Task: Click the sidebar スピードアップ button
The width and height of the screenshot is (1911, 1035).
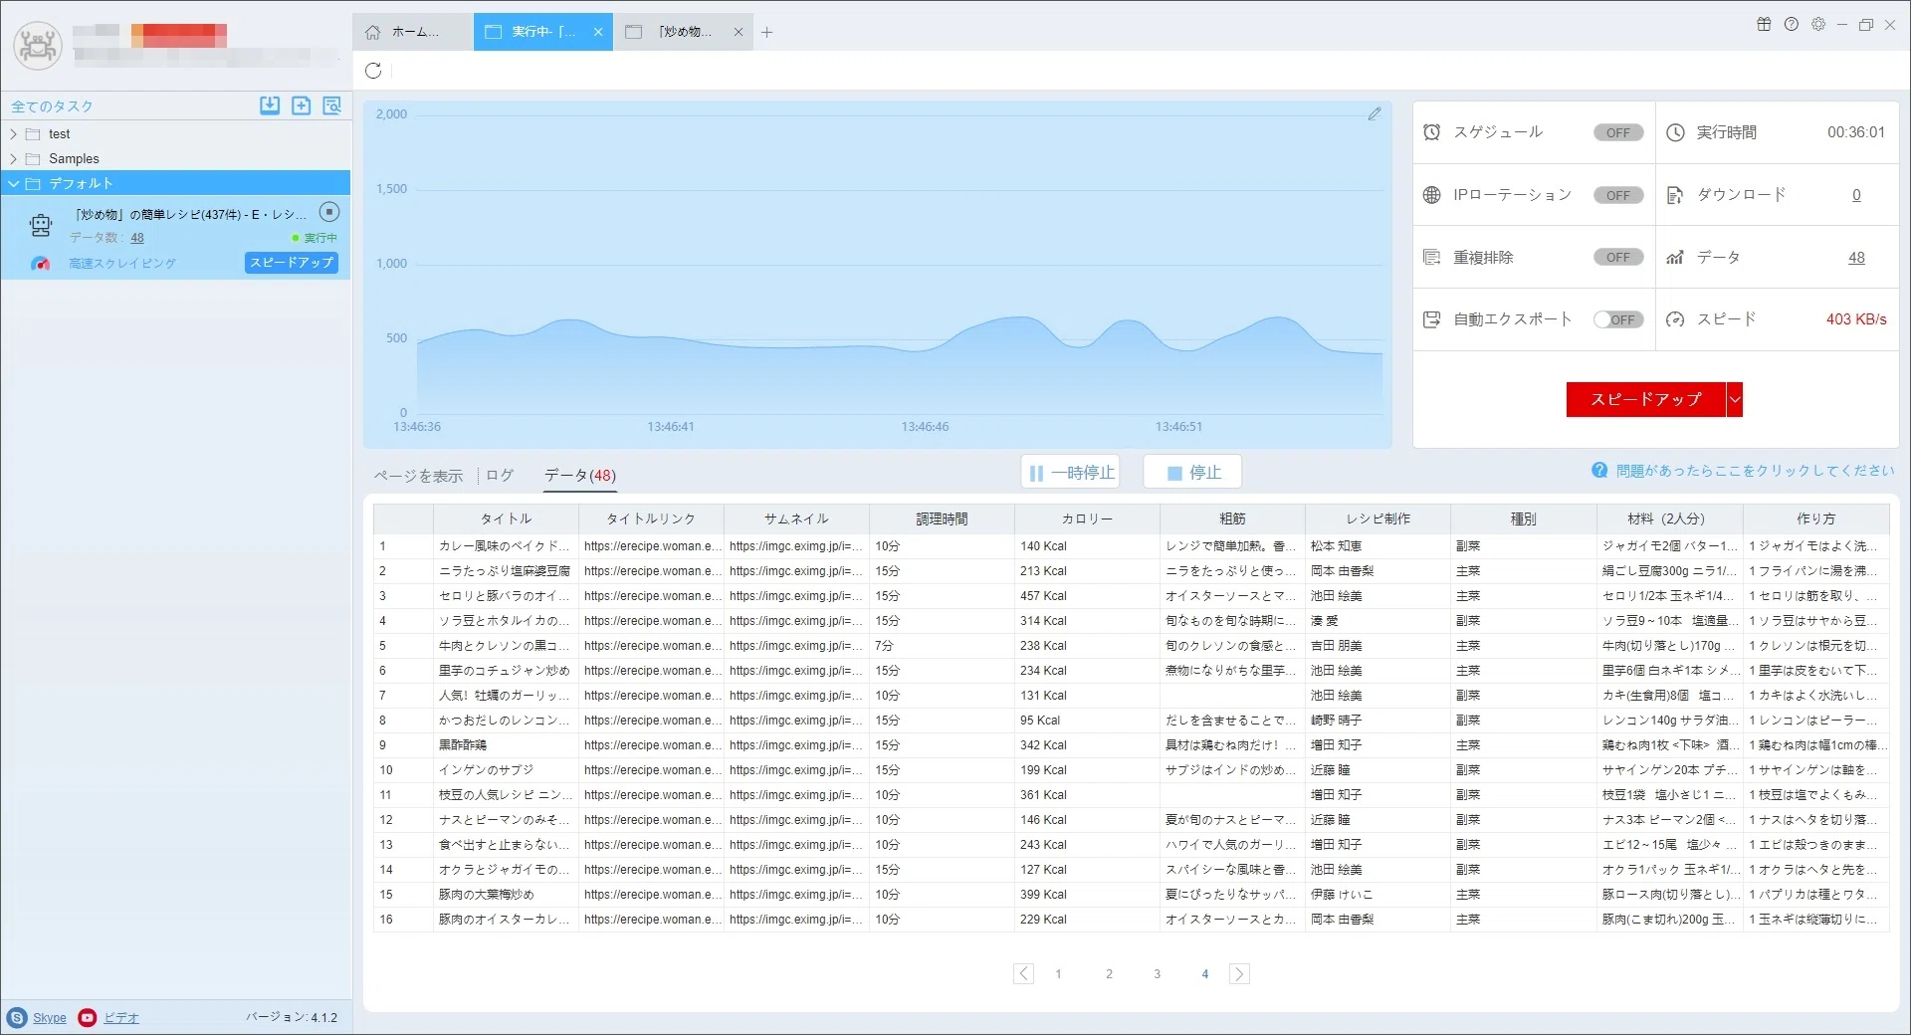Action: [292, 263]
